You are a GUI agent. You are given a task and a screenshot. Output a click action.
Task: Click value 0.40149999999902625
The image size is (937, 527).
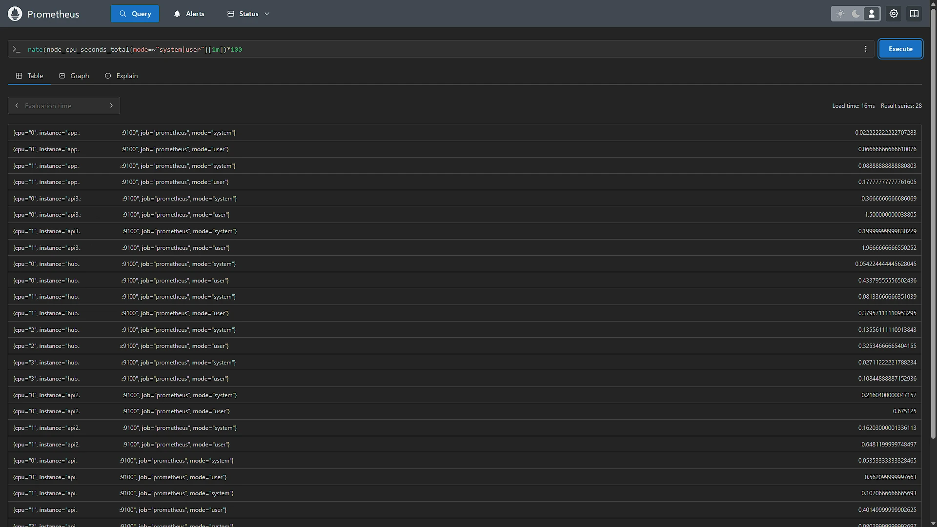pos(887,510)
